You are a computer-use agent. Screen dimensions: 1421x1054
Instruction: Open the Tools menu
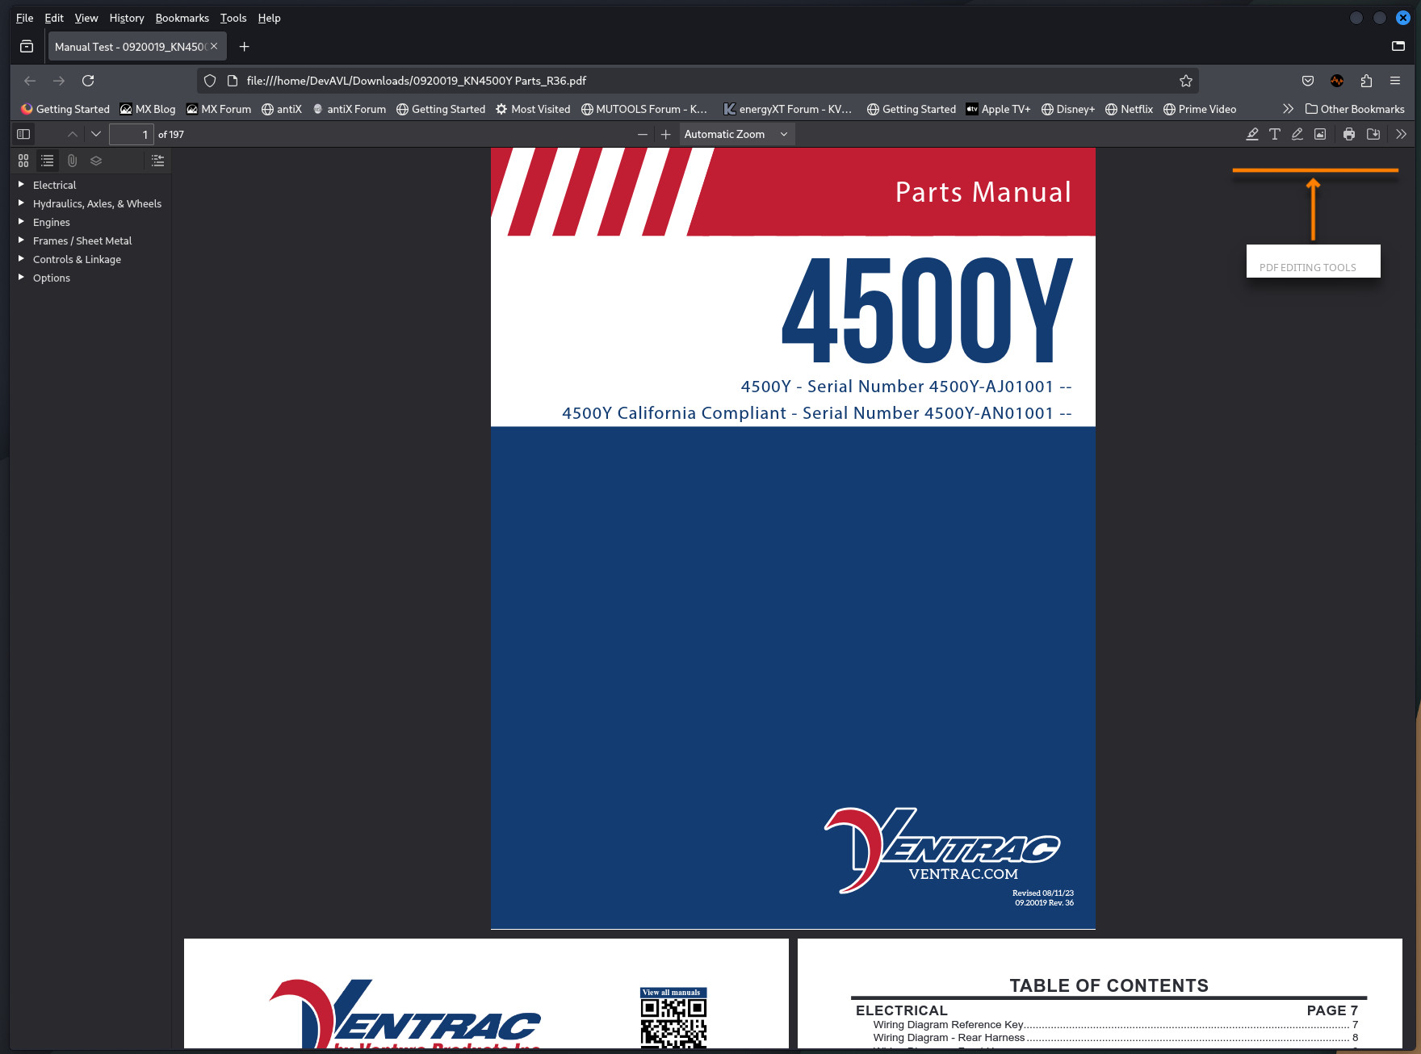(x=233, y=18)
